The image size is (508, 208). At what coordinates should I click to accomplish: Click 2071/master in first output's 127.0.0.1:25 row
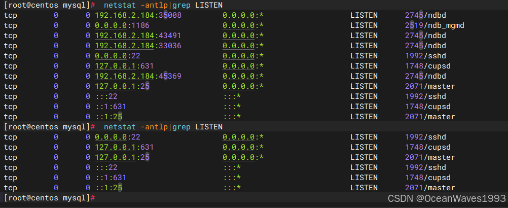pos(430,86)
